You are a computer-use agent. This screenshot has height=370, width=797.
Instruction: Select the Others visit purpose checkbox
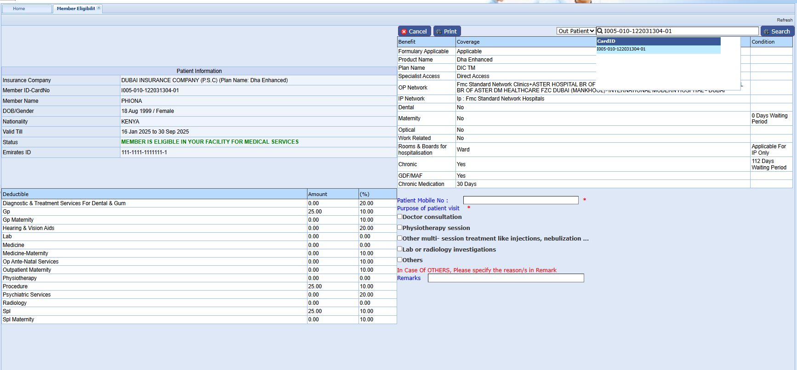[x=400, y=259]
